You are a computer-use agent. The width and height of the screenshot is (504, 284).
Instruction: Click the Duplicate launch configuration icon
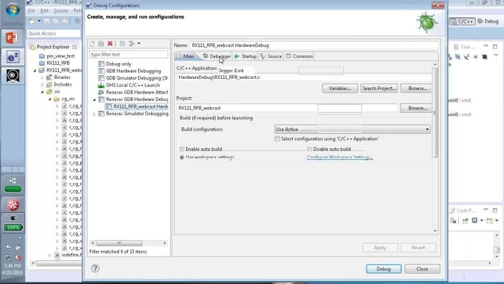tap(101, 44)
